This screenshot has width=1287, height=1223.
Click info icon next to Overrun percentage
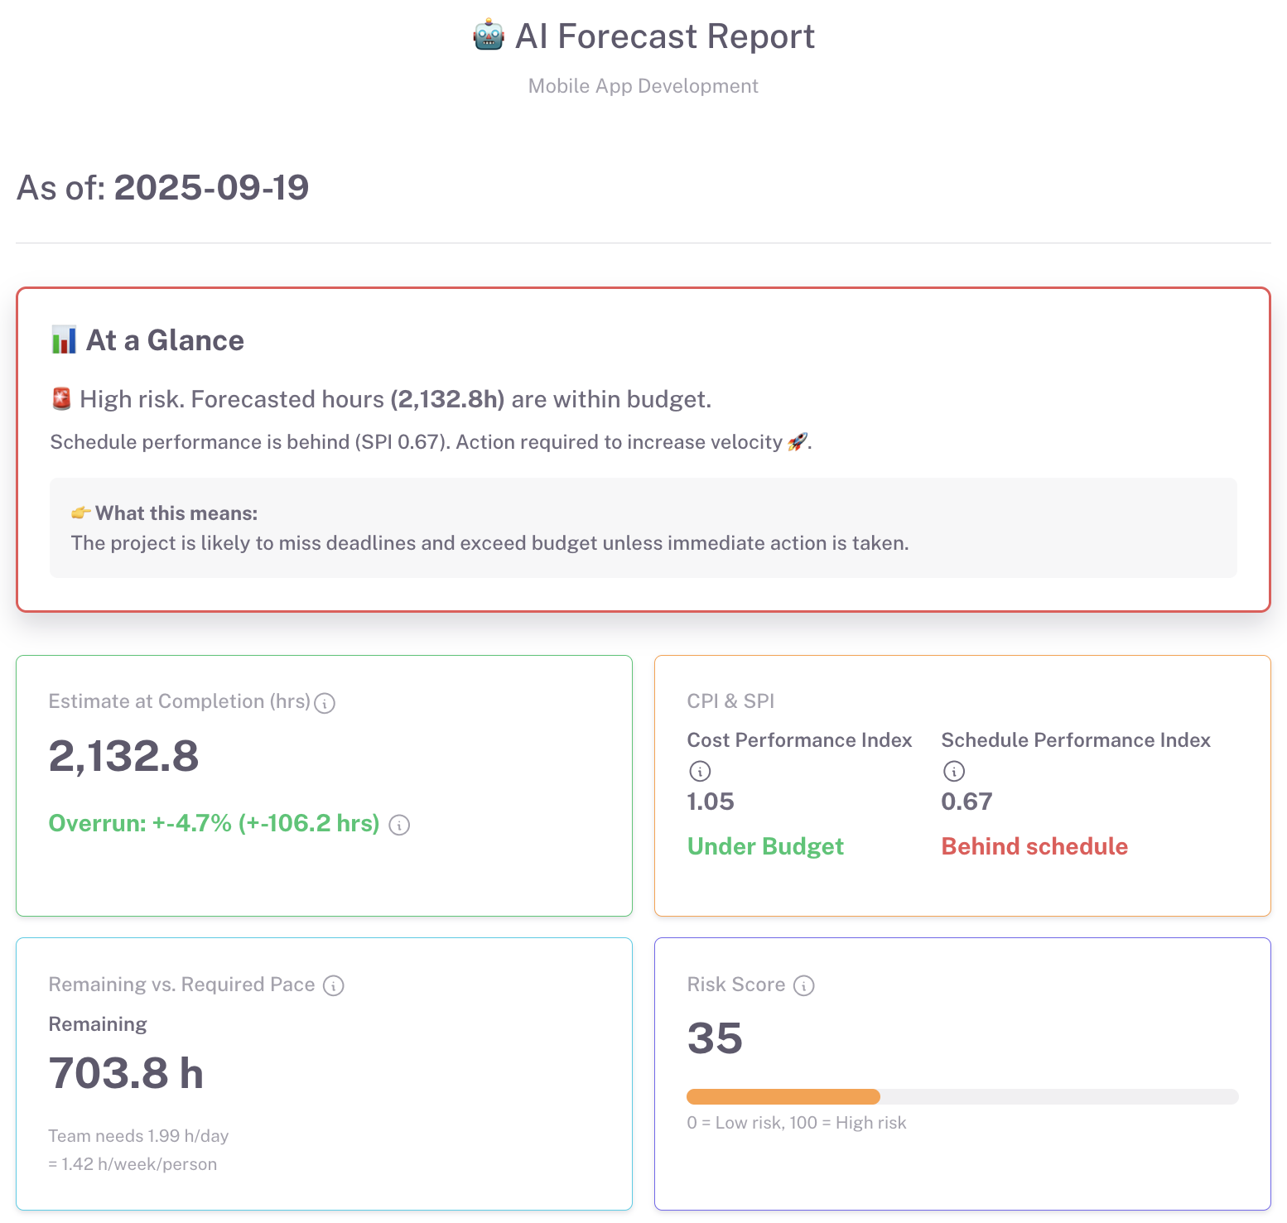399,825
